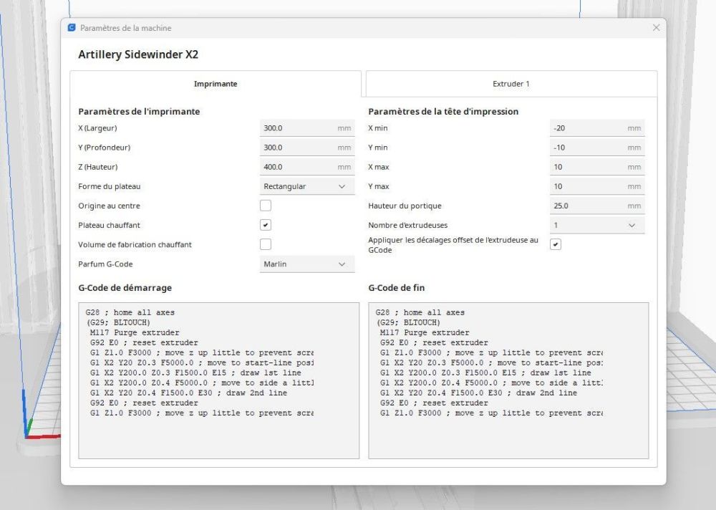Edit the X max field
This screenshot has width=716, height=510.
tap(597, 167)
